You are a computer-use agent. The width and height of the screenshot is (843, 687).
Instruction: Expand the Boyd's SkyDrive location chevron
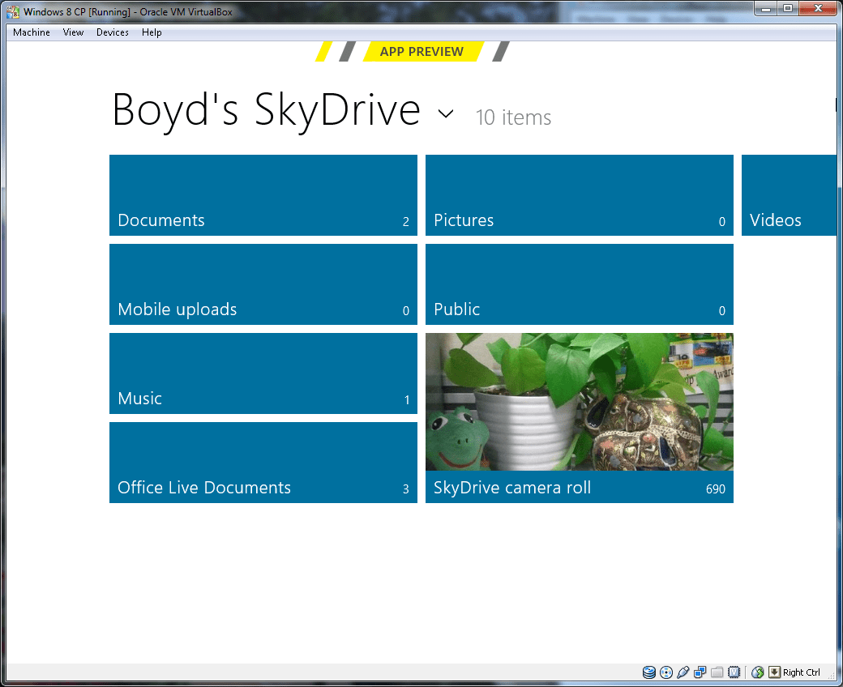pyautogui.click(x=446, y=113)
